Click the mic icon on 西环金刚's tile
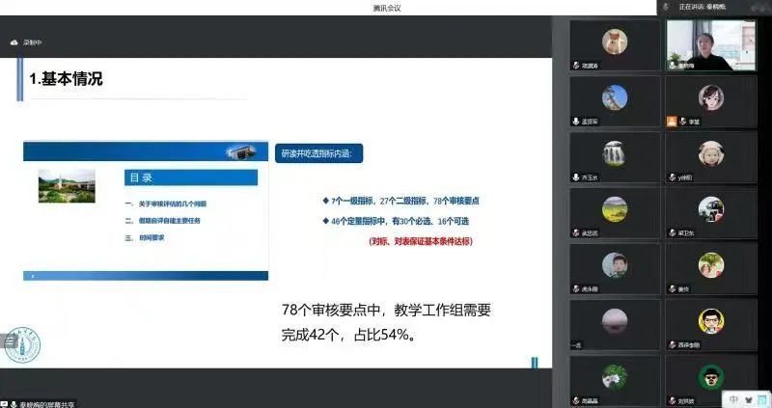772x408 pixels. click(x=672, y=344)
